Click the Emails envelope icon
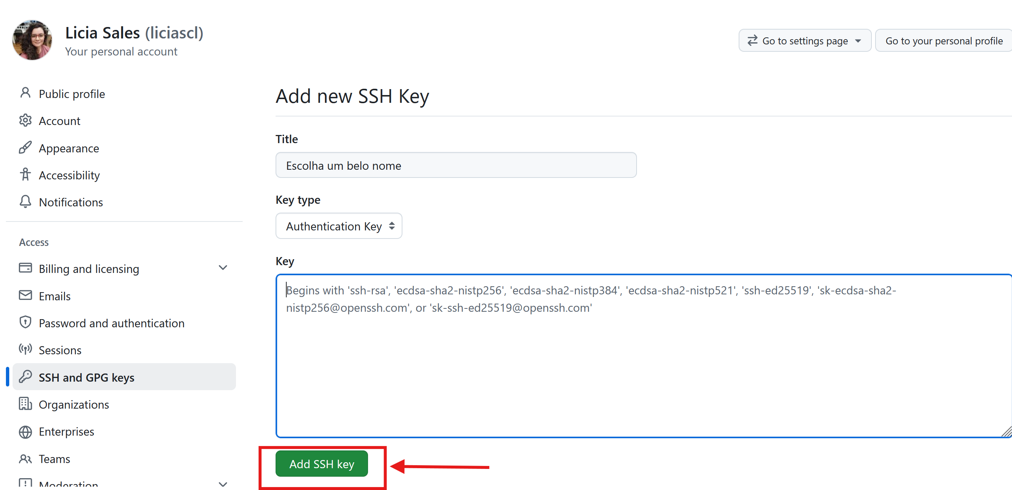This screenshot has width=1012, height=490. (x=25, y=295)
